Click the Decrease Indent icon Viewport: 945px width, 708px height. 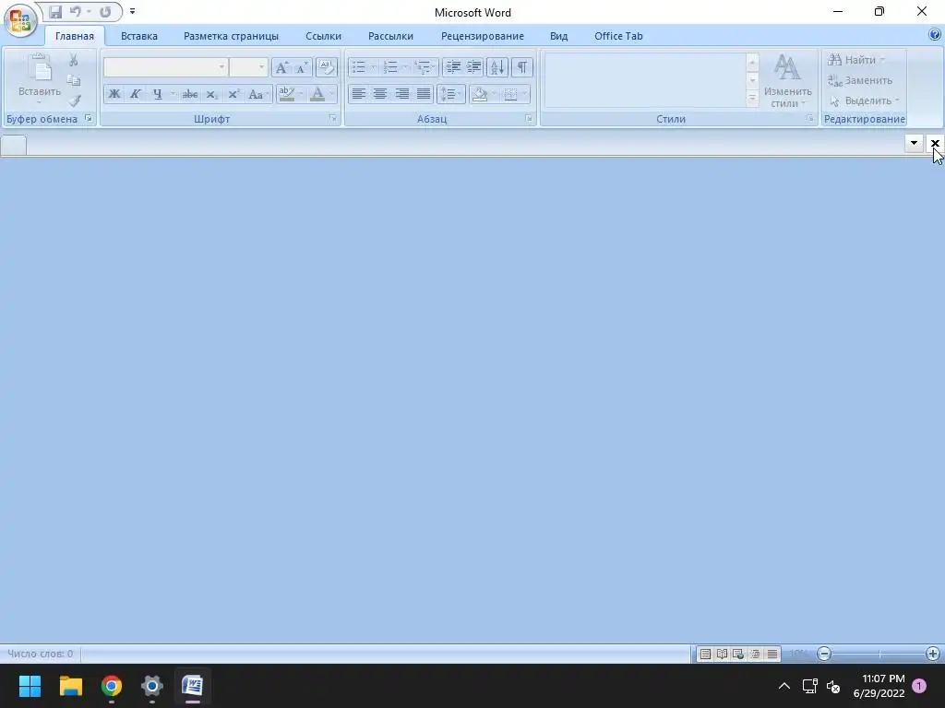(x=452, y=67)
